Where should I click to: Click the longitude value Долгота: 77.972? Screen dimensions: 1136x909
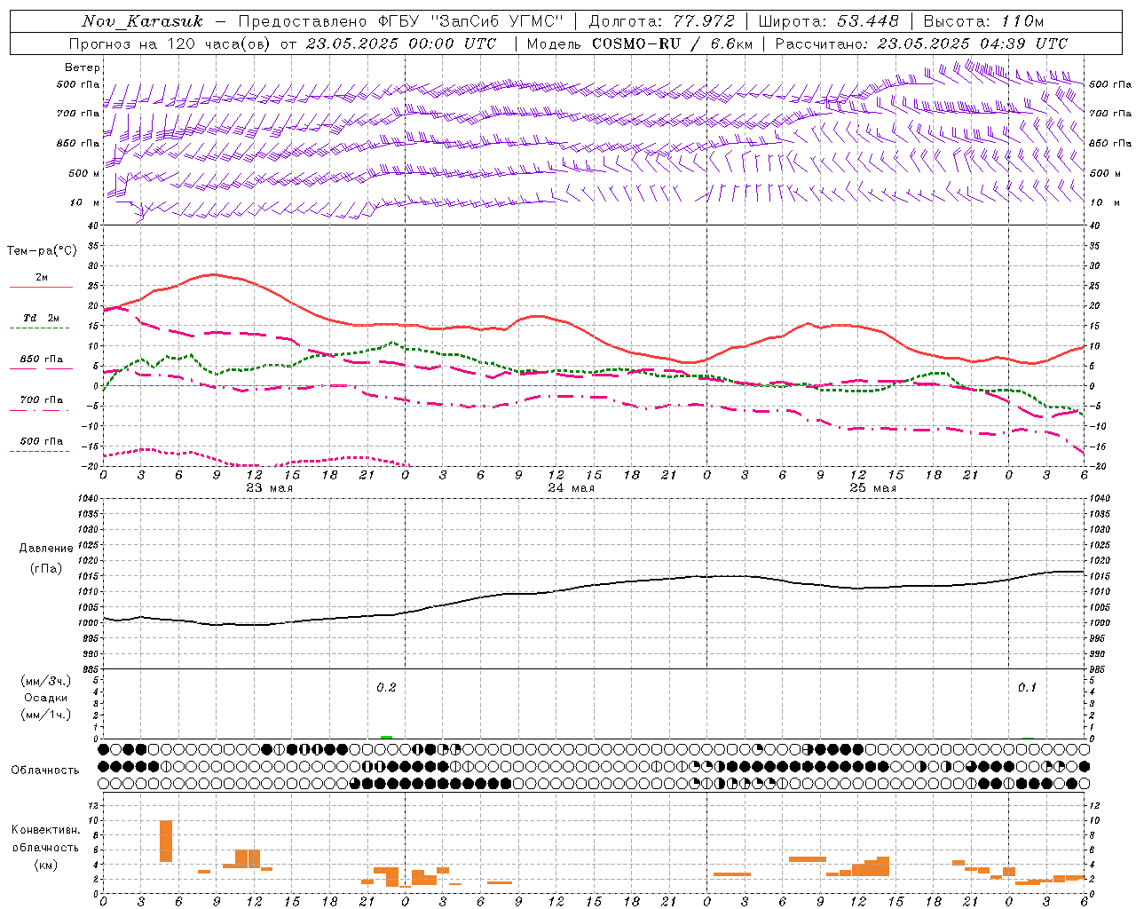point(661,21)
